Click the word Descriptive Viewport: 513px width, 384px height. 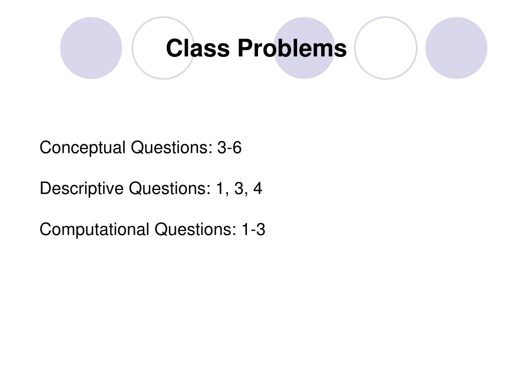click(82, 188)
